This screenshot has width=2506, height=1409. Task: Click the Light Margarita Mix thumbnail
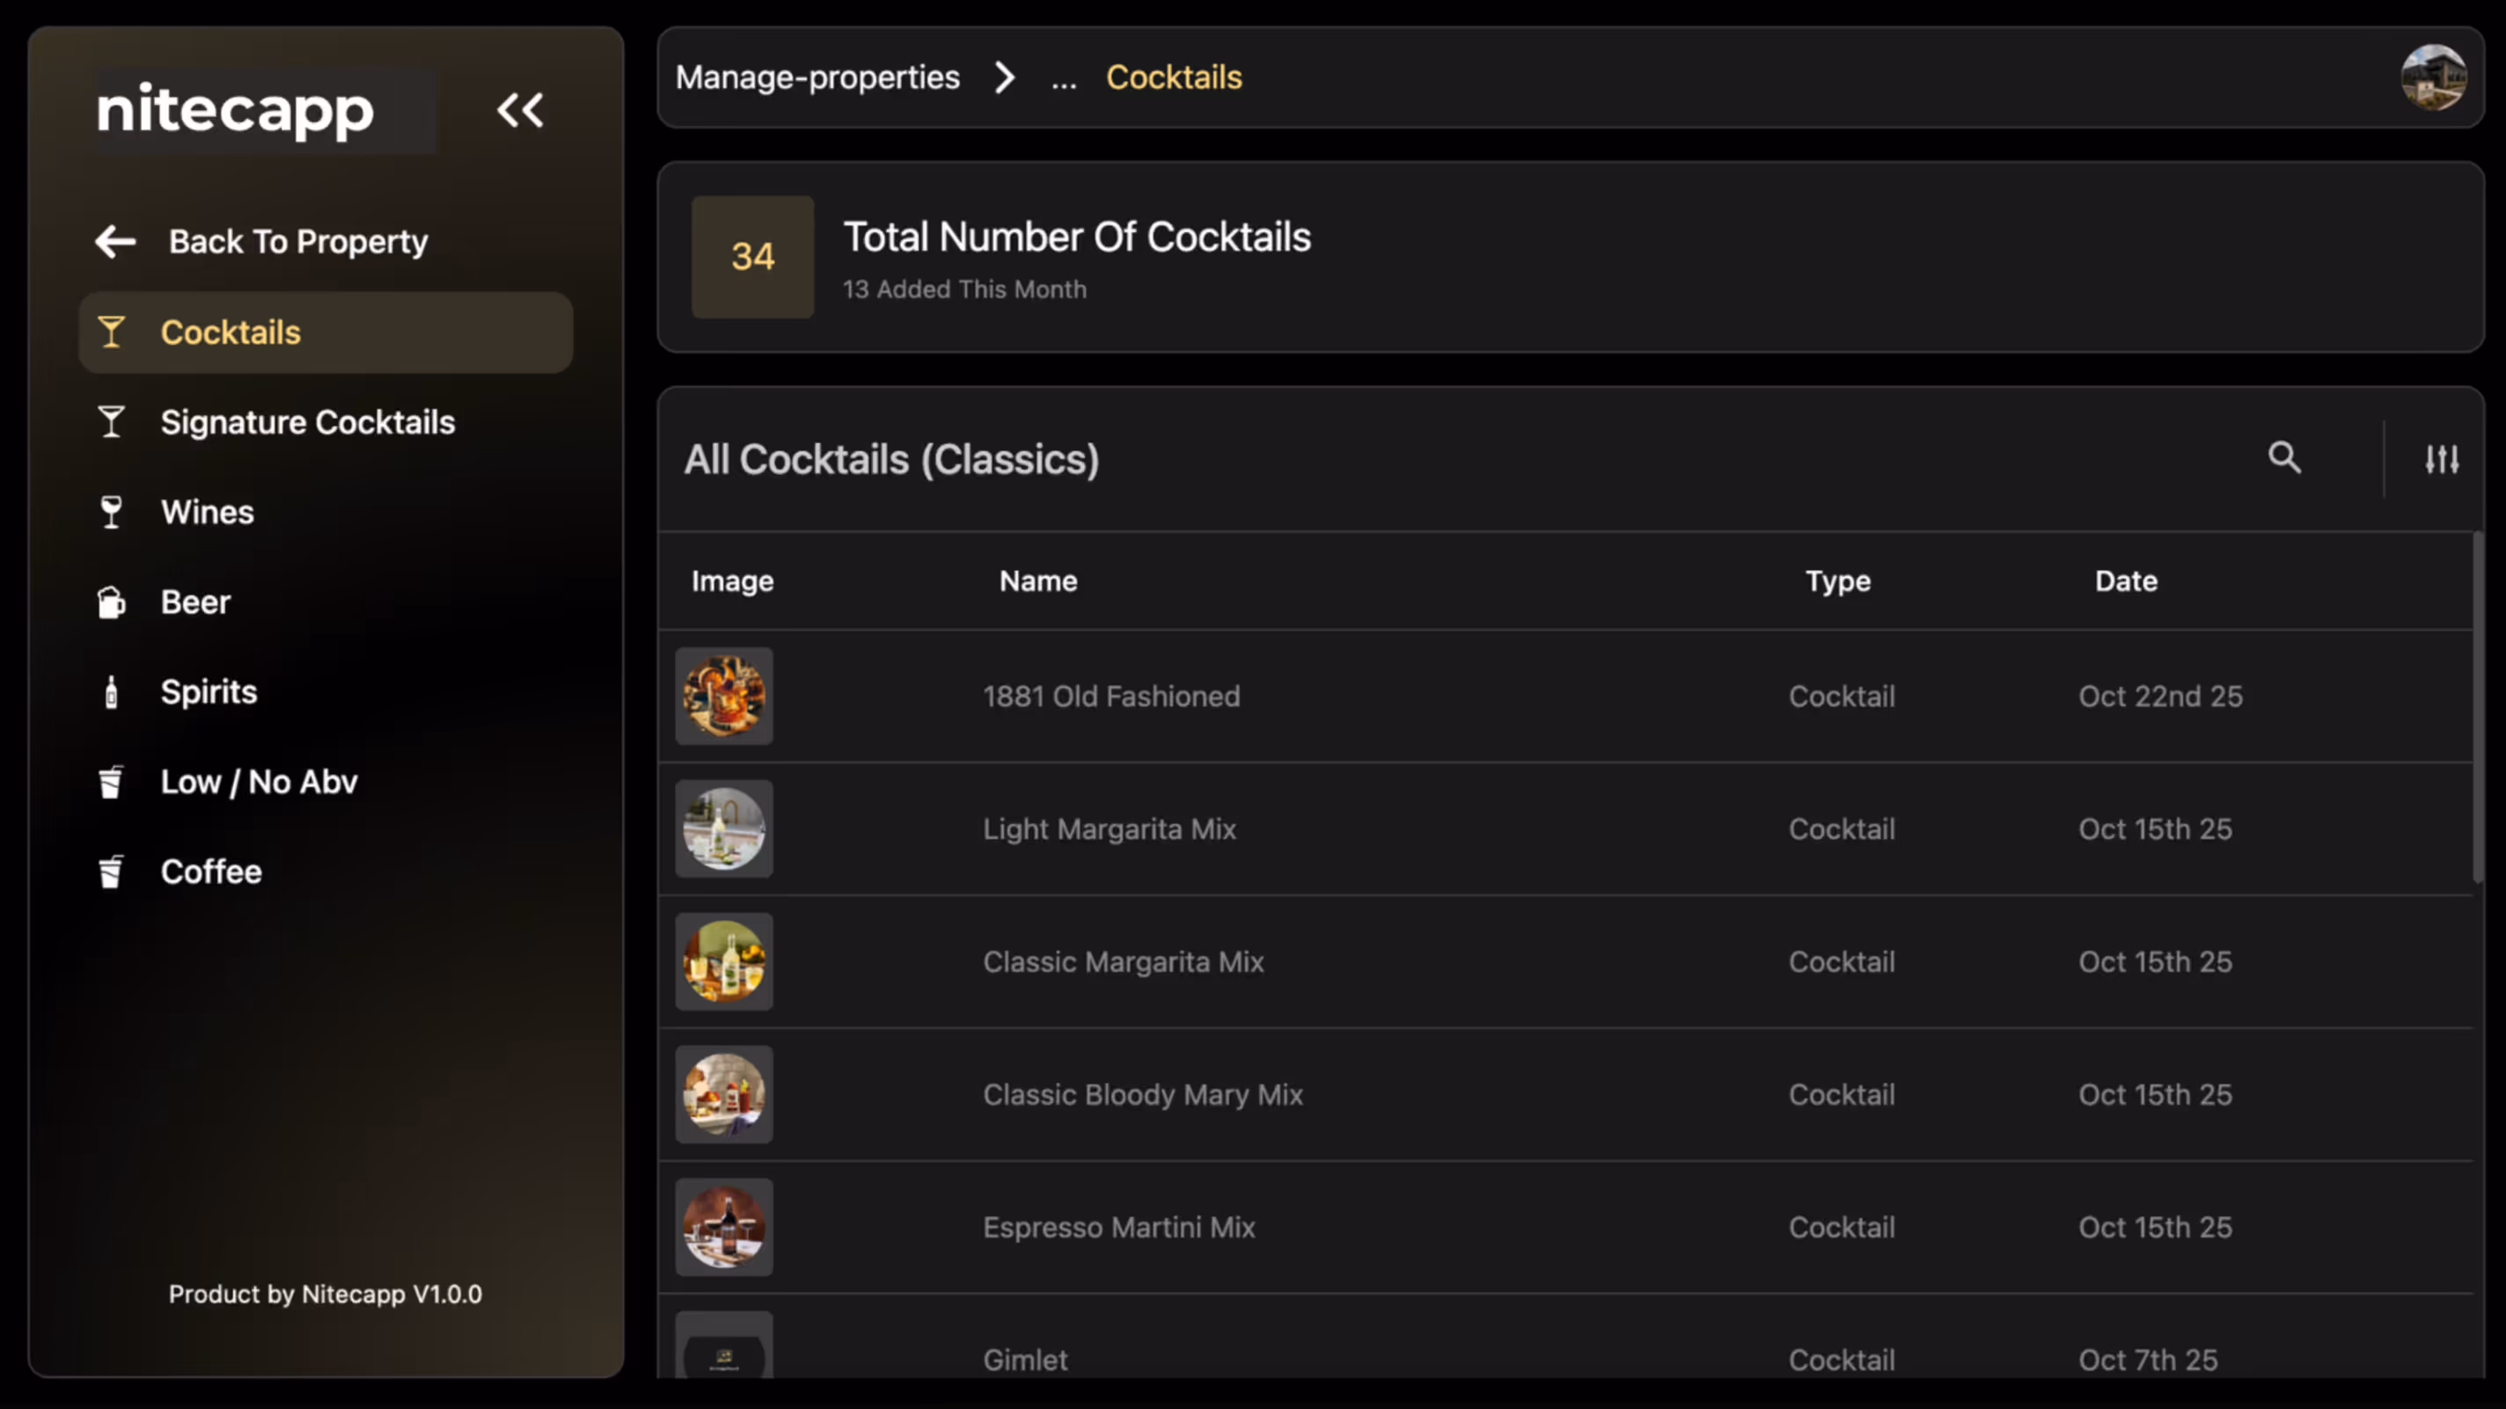[725, 829]
